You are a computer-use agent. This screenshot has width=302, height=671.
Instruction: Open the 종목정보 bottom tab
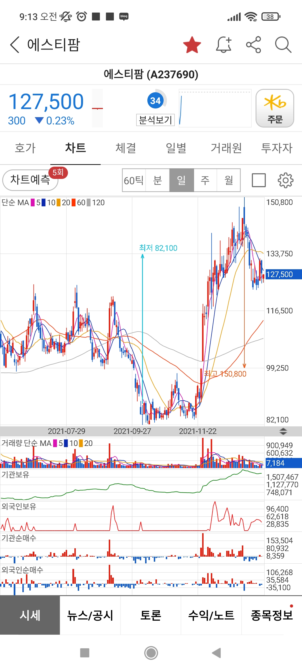click(272, 615)
